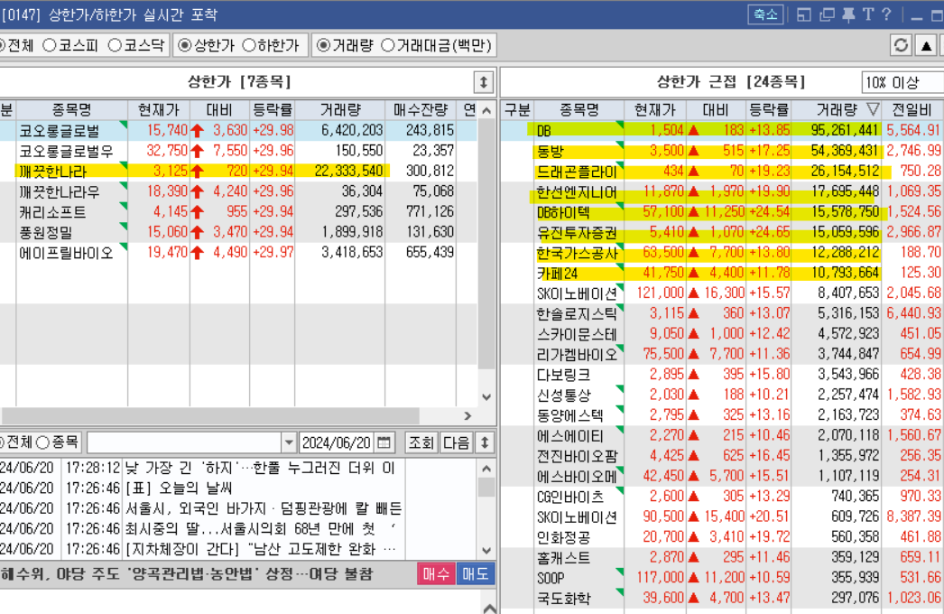
Task: Select the 유진투자증권 row
Action: point(722,232)
